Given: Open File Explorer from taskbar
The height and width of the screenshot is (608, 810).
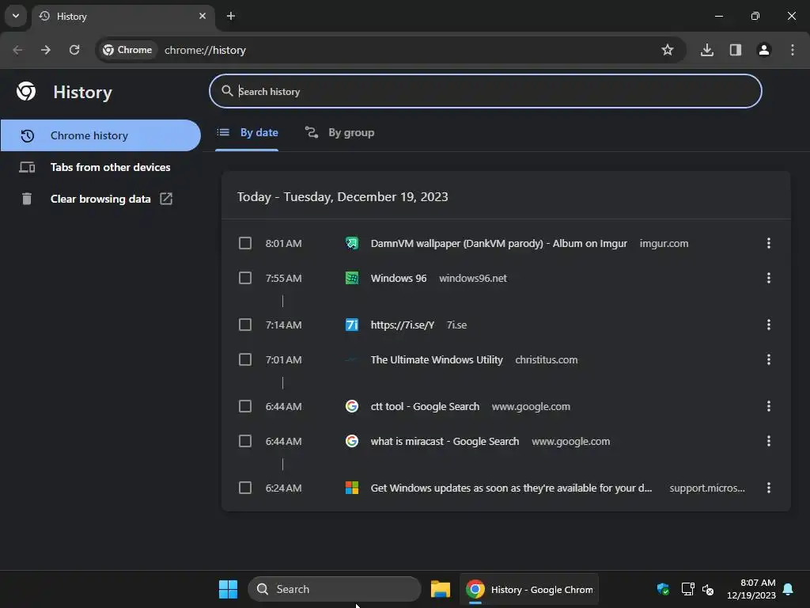Looking at the screenshot, I should (441, 589).
